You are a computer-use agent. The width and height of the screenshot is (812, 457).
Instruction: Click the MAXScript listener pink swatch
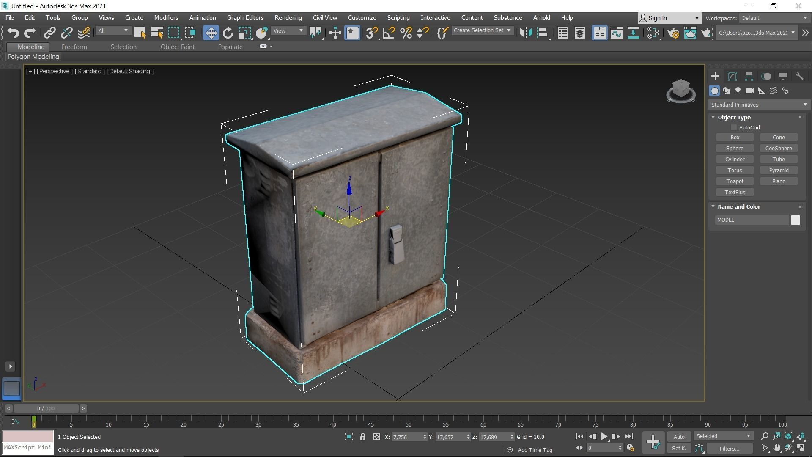[28, 436]
